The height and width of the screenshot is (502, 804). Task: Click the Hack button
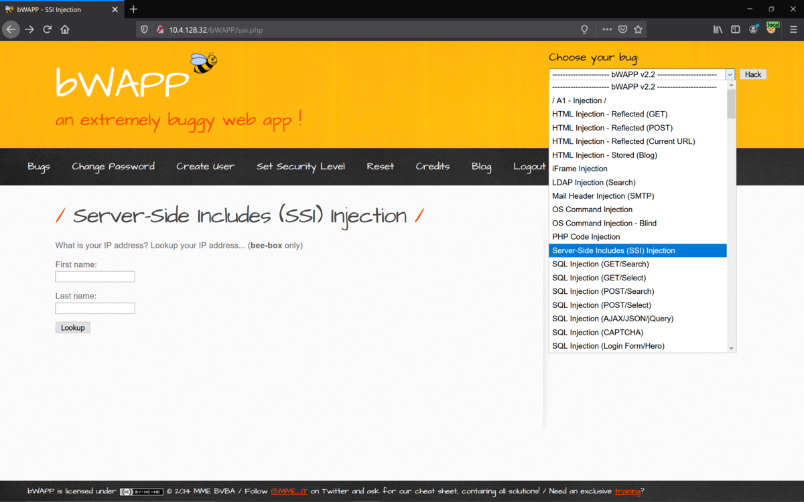(753, 74)
